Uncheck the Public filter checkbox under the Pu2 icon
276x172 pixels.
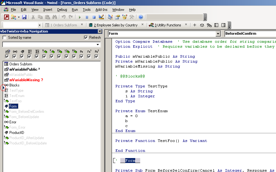[x=96, y=56]
